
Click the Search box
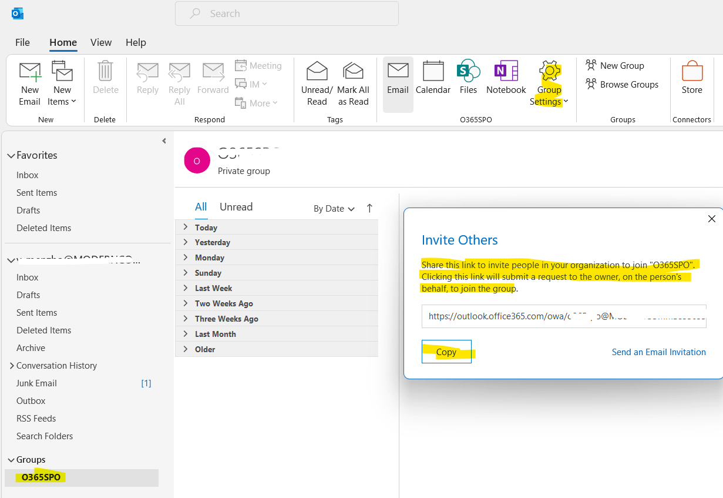click(x=287, y=14)
